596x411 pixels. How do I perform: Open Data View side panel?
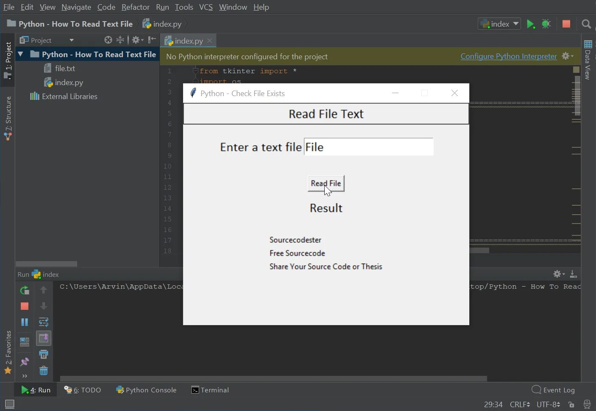click(588, 60)
